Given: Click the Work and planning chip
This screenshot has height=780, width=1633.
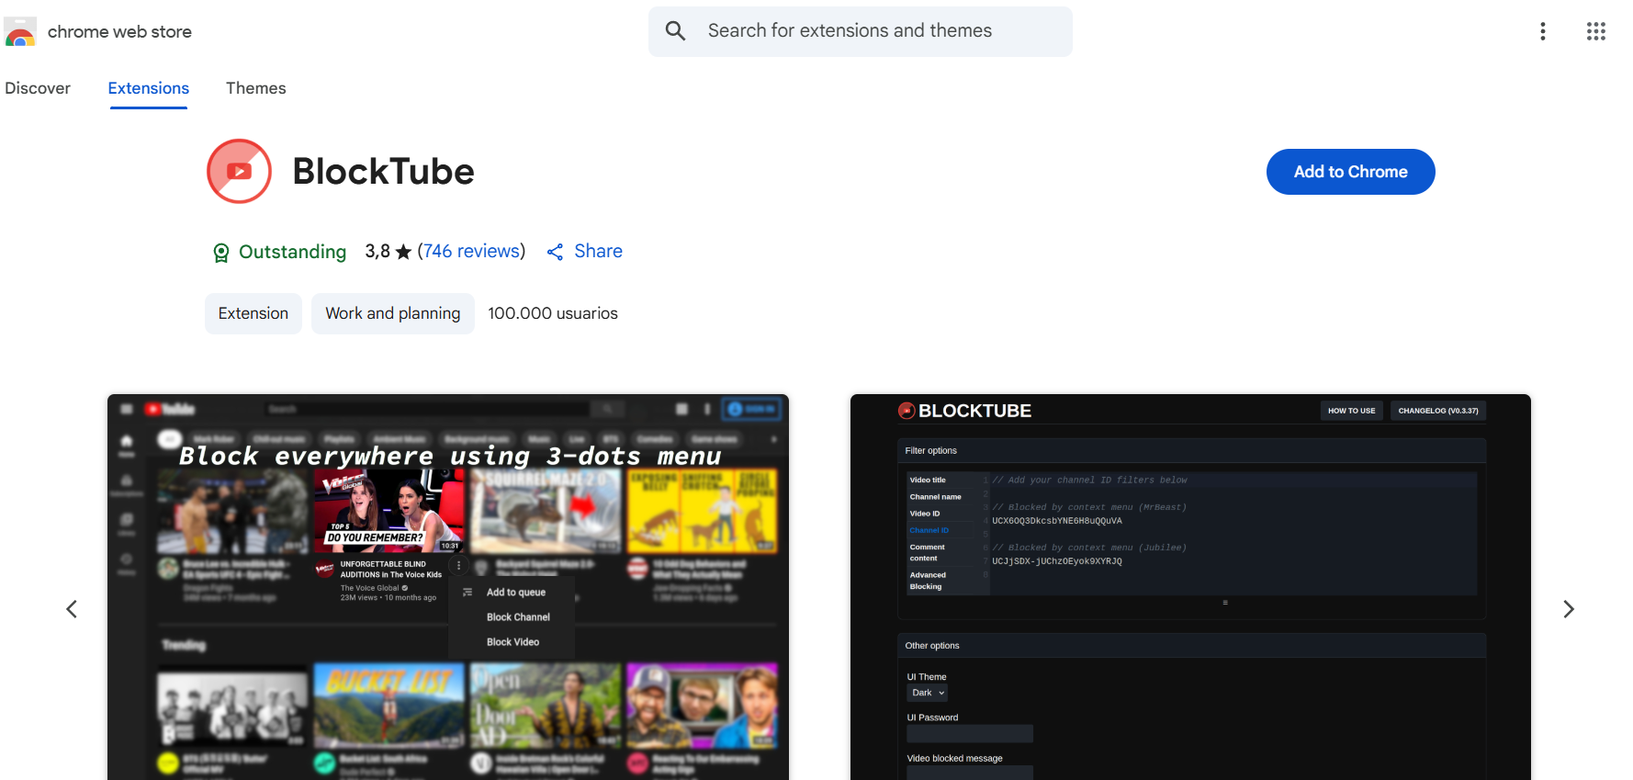Looking at the screenshot, I should click(392, 313).
